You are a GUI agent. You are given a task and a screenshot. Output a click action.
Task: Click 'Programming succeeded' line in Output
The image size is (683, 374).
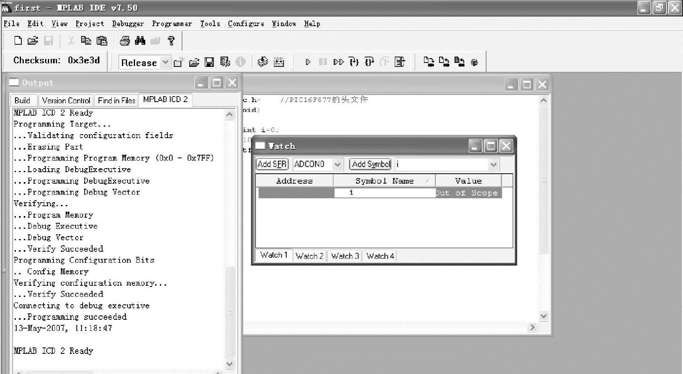click(70, 317)
